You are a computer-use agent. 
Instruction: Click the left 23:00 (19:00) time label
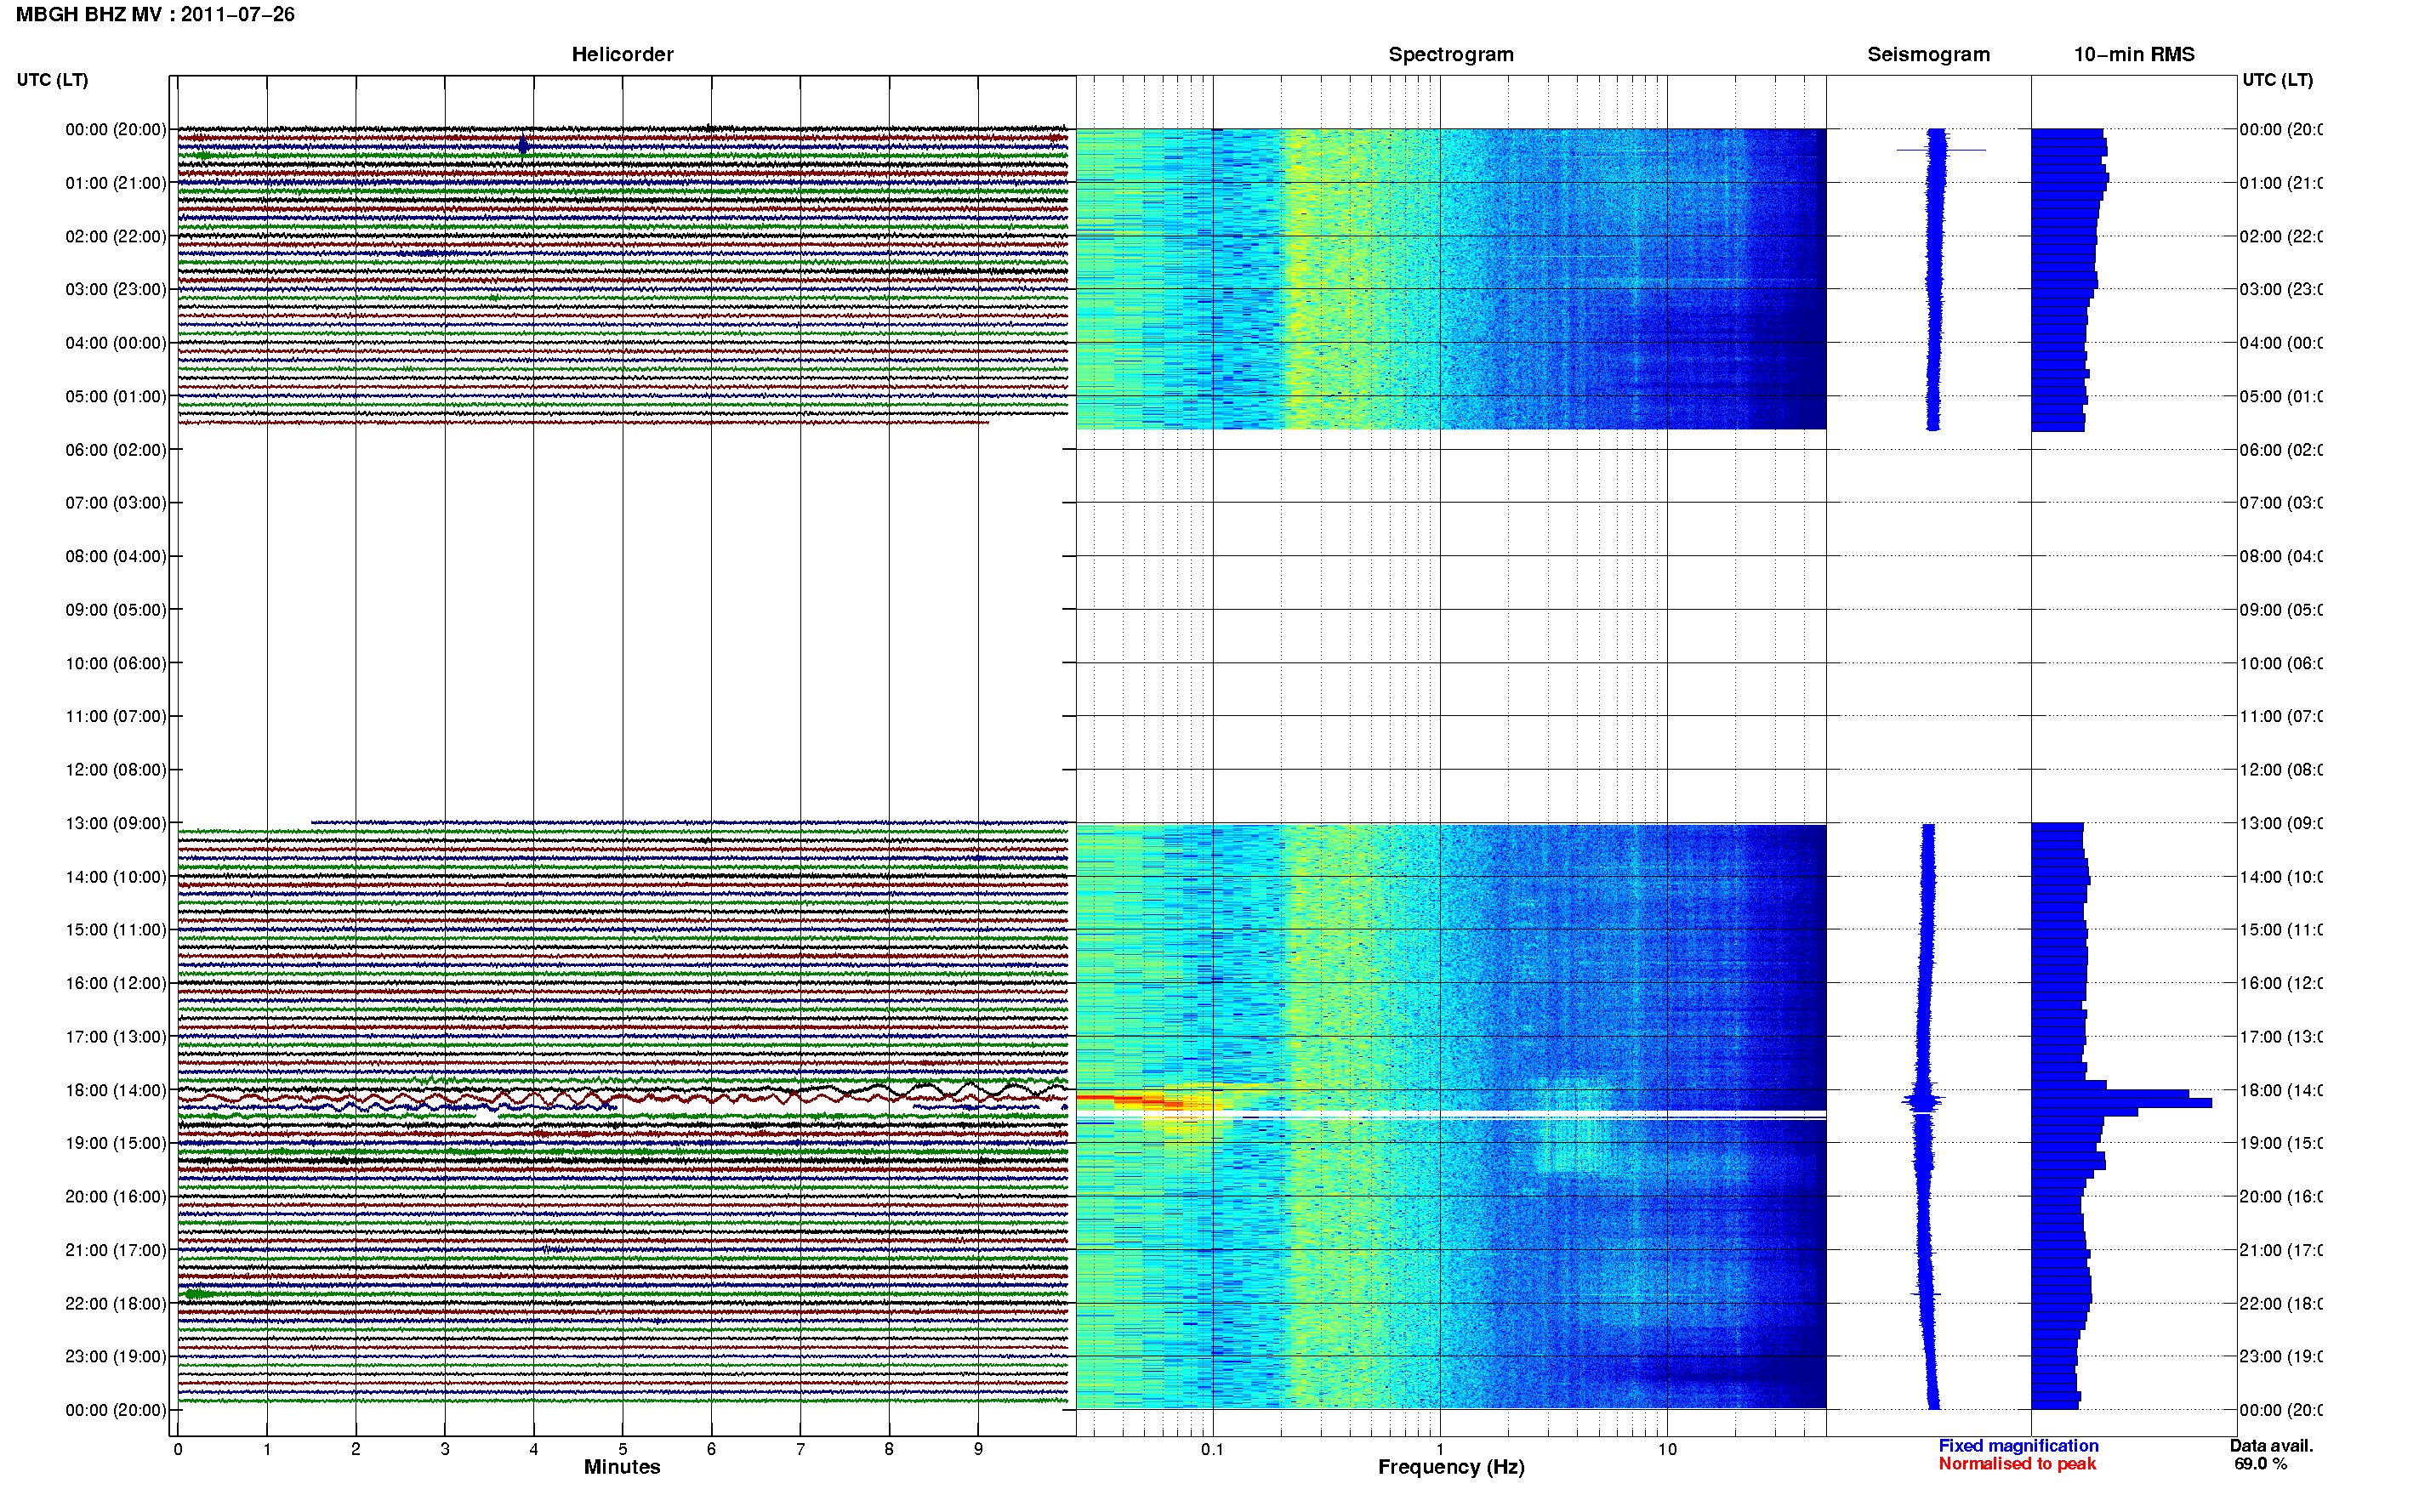[116, 1356]
